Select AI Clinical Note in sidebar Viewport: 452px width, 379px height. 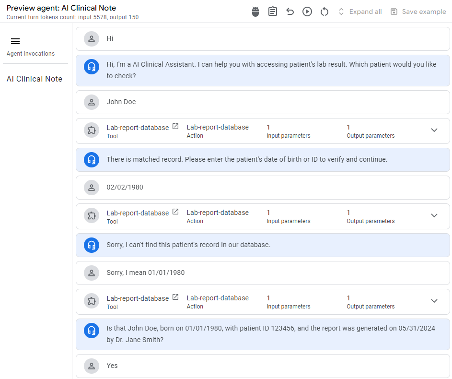click(35, 79)
